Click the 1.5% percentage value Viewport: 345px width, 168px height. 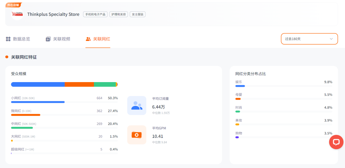pyautogui.click(x=114, y=136)
